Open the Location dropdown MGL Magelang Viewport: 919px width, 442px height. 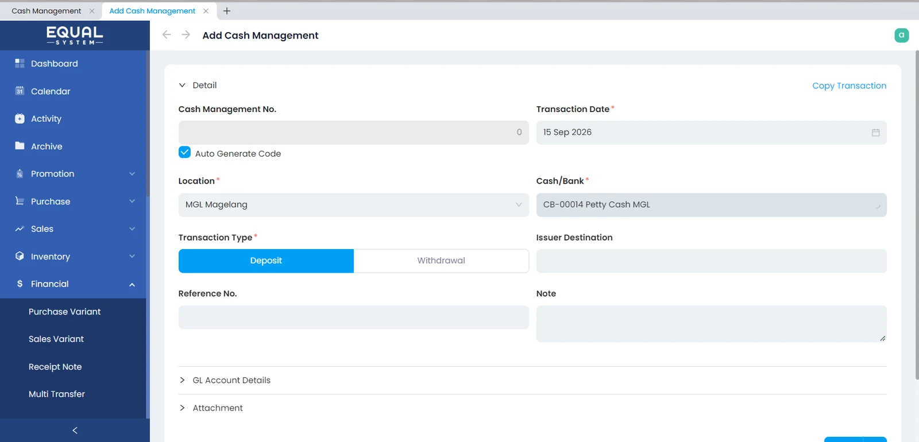tap(353, 205)
